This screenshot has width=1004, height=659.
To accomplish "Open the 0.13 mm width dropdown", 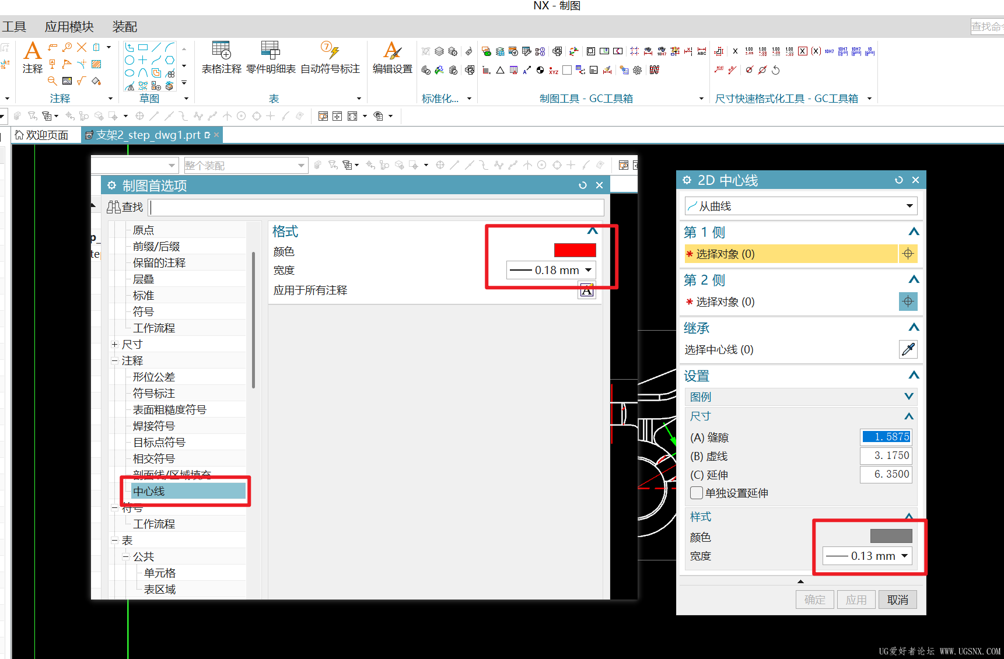I will tap(867, 556).
